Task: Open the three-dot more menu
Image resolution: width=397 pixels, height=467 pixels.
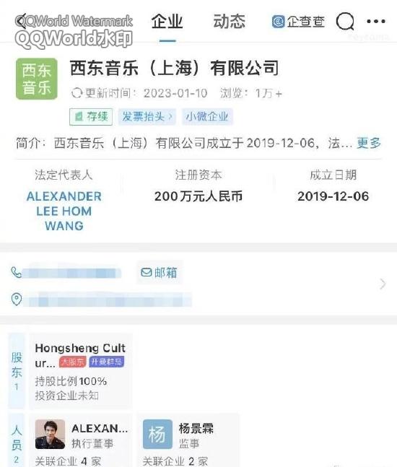Action: tap(376, 22)
